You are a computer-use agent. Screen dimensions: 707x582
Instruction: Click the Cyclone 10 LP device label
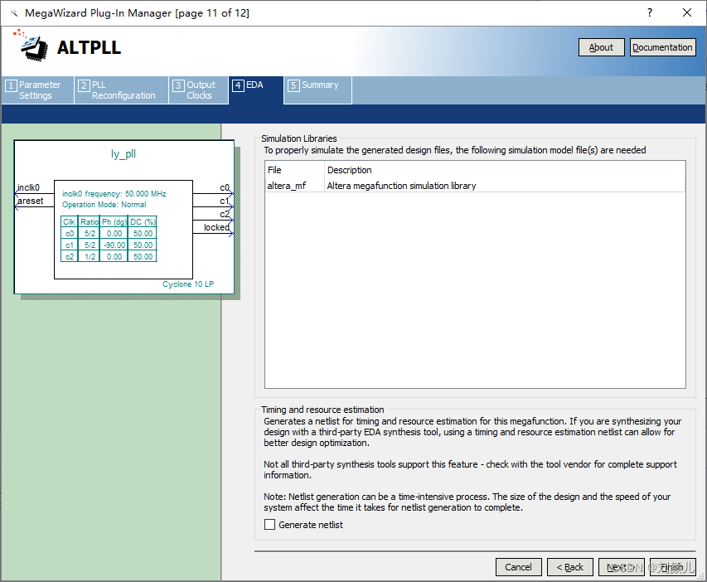coord(188,284)
